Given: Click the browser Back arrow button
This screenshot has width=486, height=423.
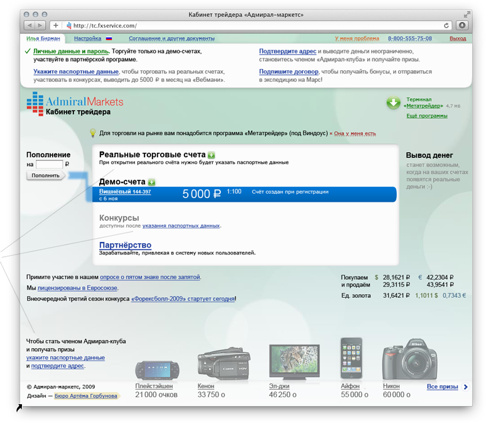Looking at the screenshot, I should point(29,25).
